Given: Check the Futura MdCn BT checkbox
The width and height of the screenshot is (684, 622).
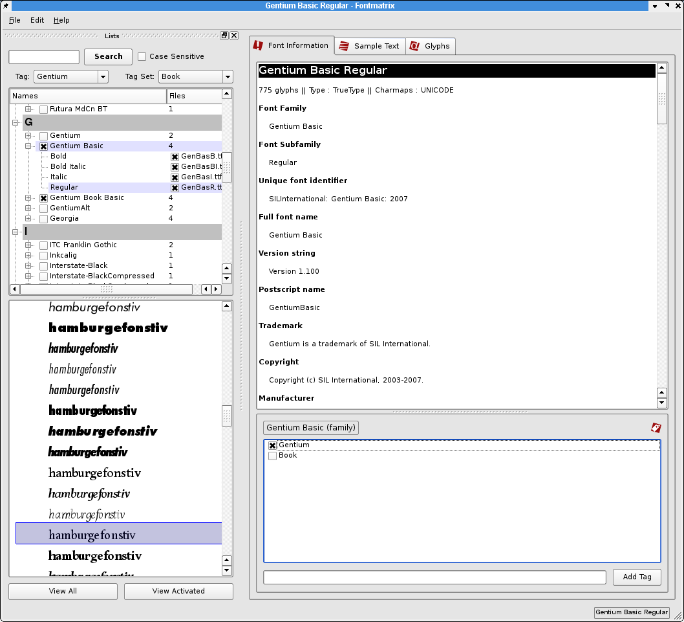Looking at the screenshot, I should coord(43,109).
